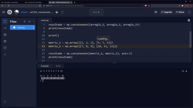Viewport: 193px width, 108px height.
Task: Open the infzer0 user link
Action: click(24, 12)
